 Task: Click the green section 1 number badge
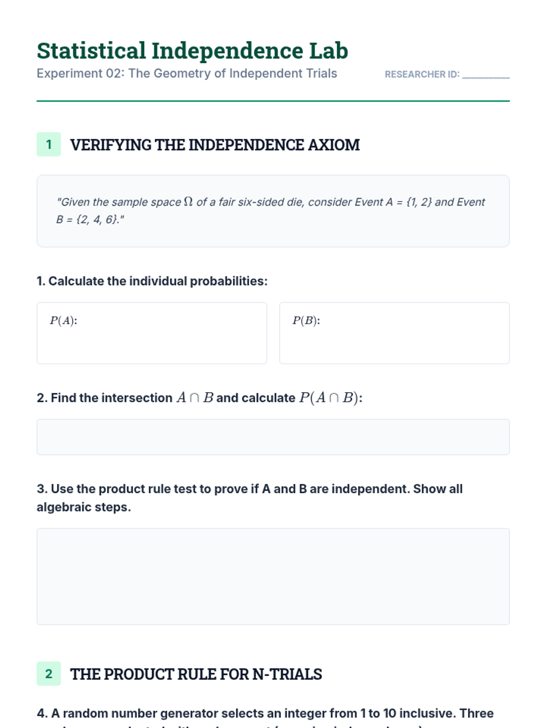click(49, 145)
